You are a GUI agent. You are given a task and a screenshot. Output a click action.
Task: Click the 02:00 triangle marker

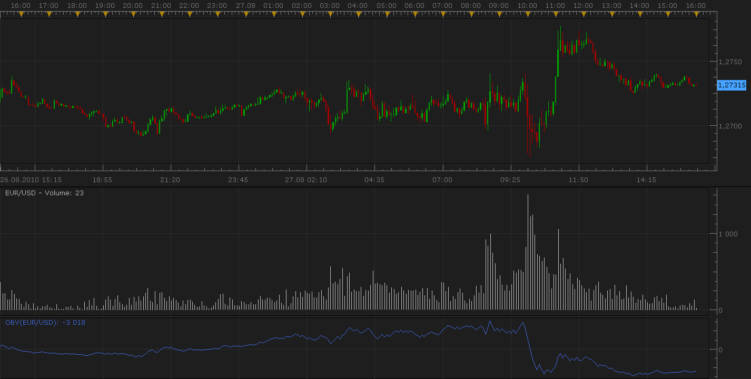click(302, 14)
